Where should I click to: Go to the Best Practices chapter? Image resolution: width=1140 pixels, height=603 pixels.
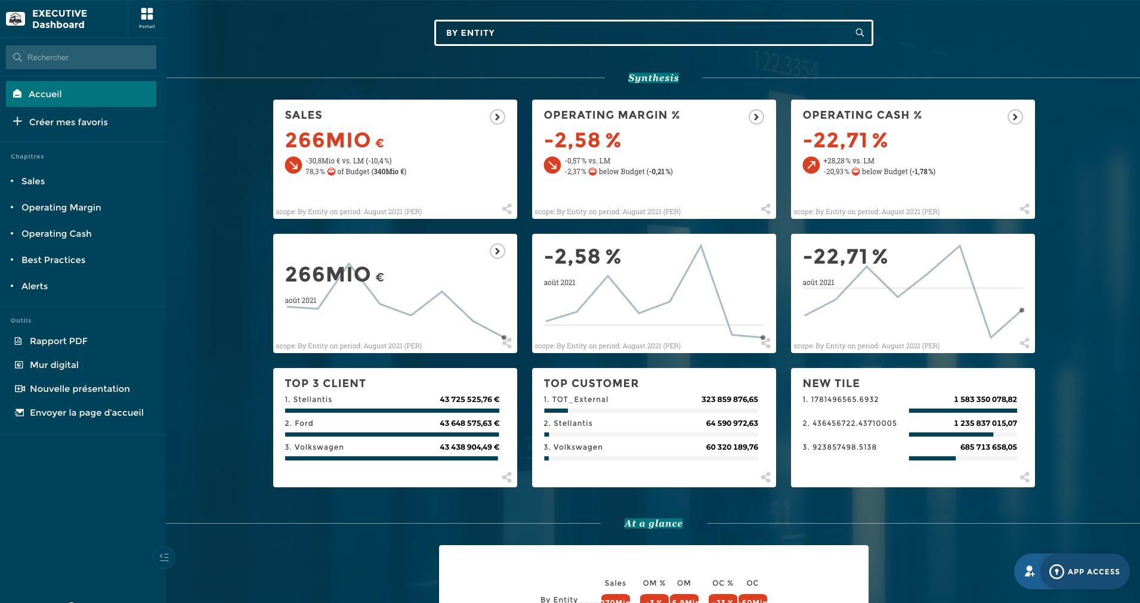point(53,260)
